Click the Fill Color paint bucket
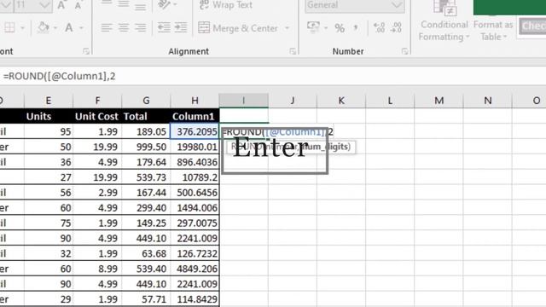The width and height of the screenshot is (546, 307). (x=44, y=27)
